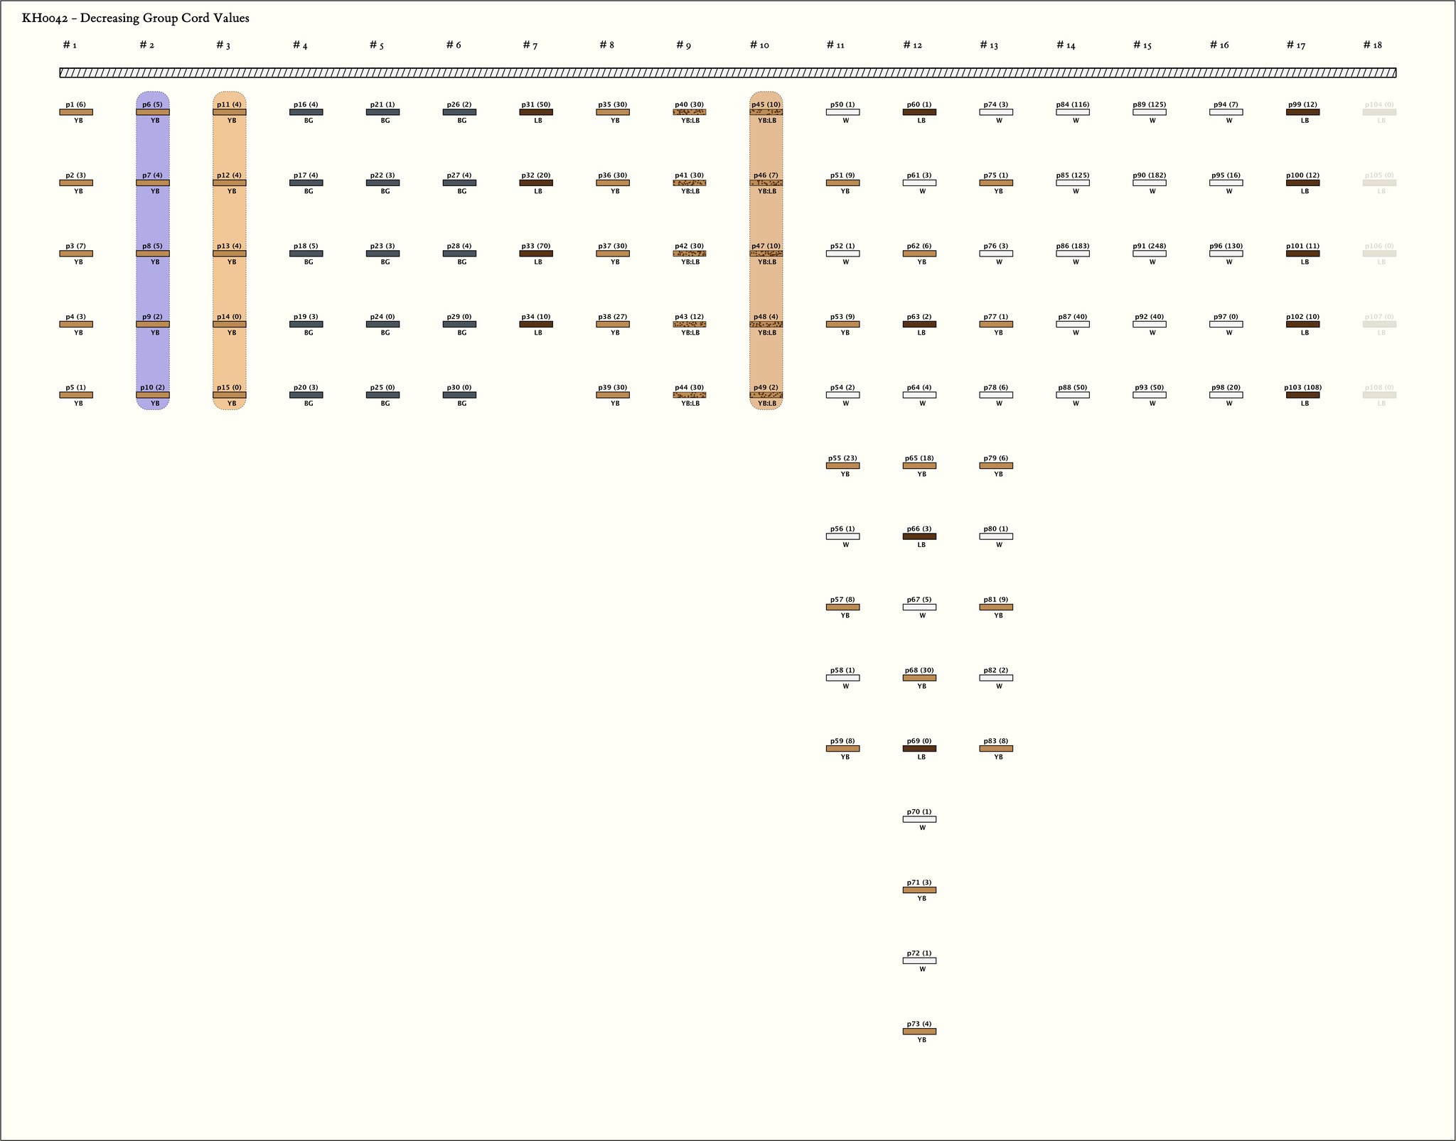Image resolution: width=1456 pixels, height=1141 pixels.
Task: Click cord p91 (248) white bar
Action: [1149, 254]
